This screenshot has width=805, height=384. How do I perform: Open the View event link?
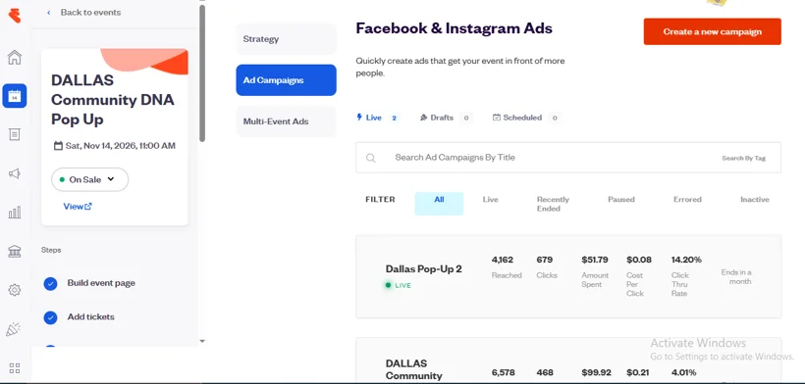click(78, 207)
